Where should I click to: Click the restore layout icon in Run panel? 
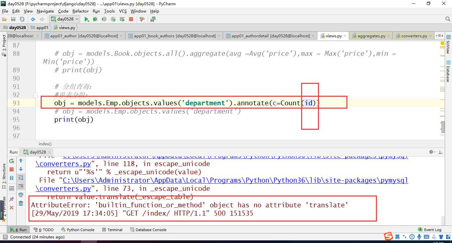point(12,189)
